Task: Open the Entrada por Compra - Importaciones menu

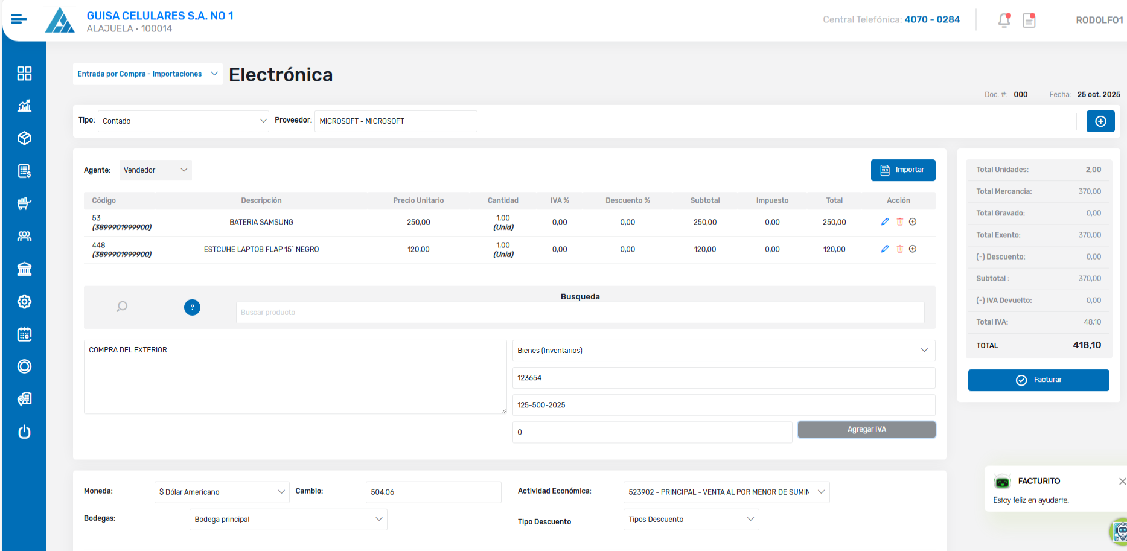Action: coord(147,74)
